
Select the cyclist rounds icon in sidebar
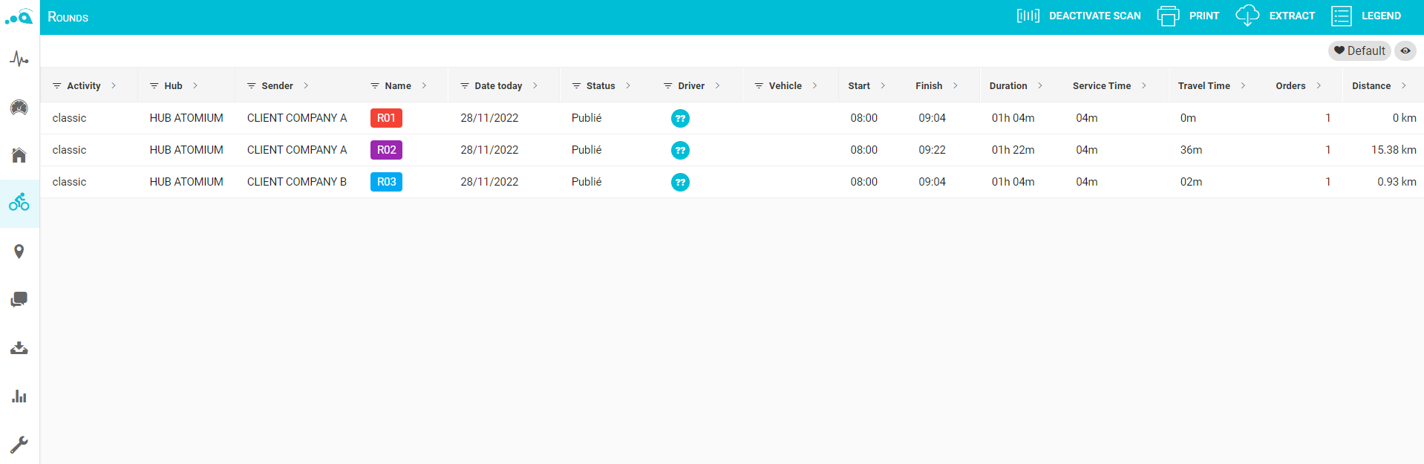tap(19, 203)
